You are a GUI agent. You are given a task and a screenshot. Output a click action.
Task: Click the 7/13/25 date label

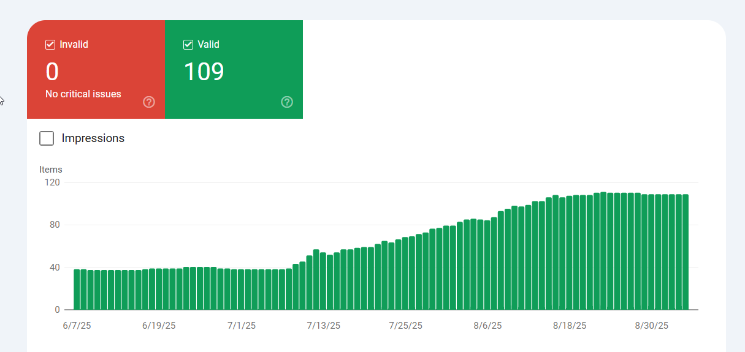point(324,326)
